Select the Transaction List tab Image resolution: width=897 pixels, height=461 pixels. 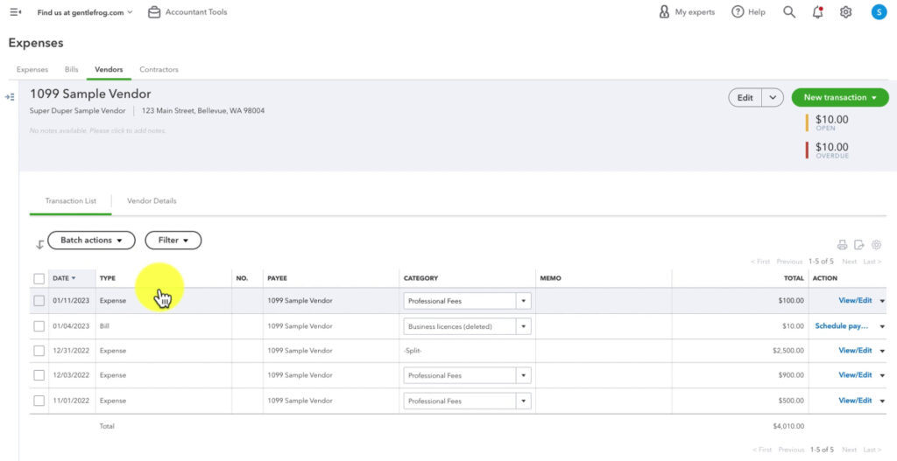[x=70, y=201]
